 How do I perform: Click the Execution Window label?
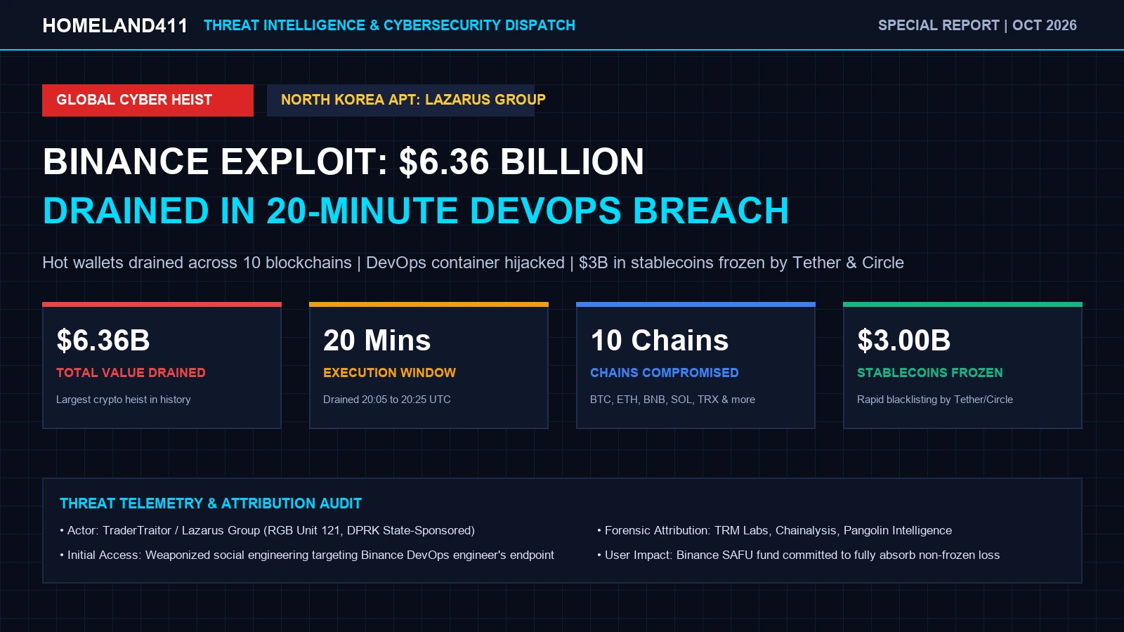[389, 373]
